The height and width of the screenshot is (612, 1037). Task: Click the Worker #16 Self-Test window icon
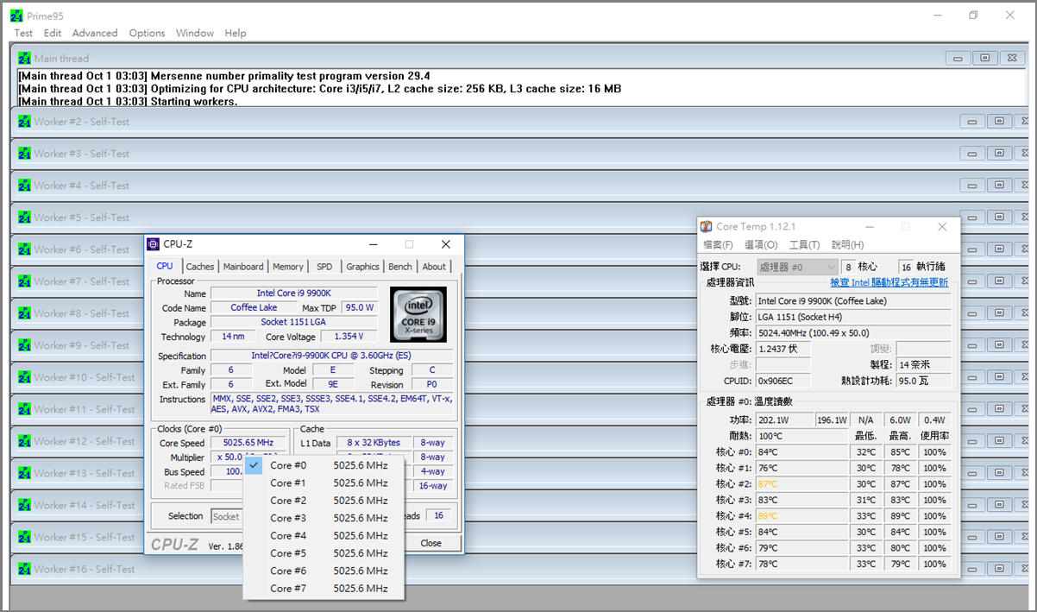(24, 569)
